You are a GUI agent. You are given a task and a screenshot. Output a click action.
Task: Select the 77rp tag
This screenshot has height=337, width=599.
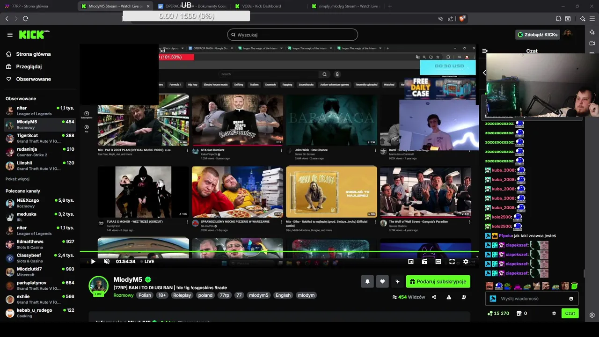(x=225, y=295)
